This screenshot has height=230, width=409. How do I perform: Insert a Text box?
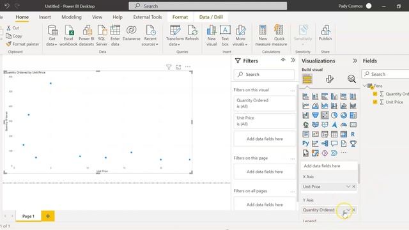[225, 36]
